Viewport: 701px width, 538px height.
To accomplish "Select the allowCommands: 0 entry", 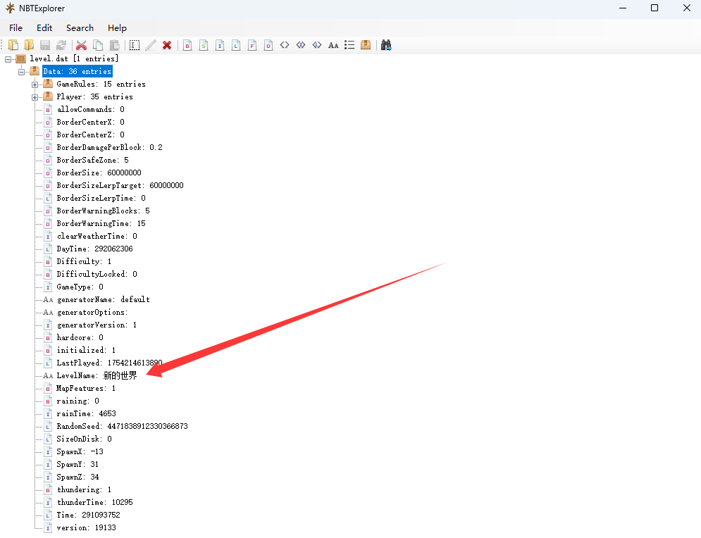I will click(91, 109).
